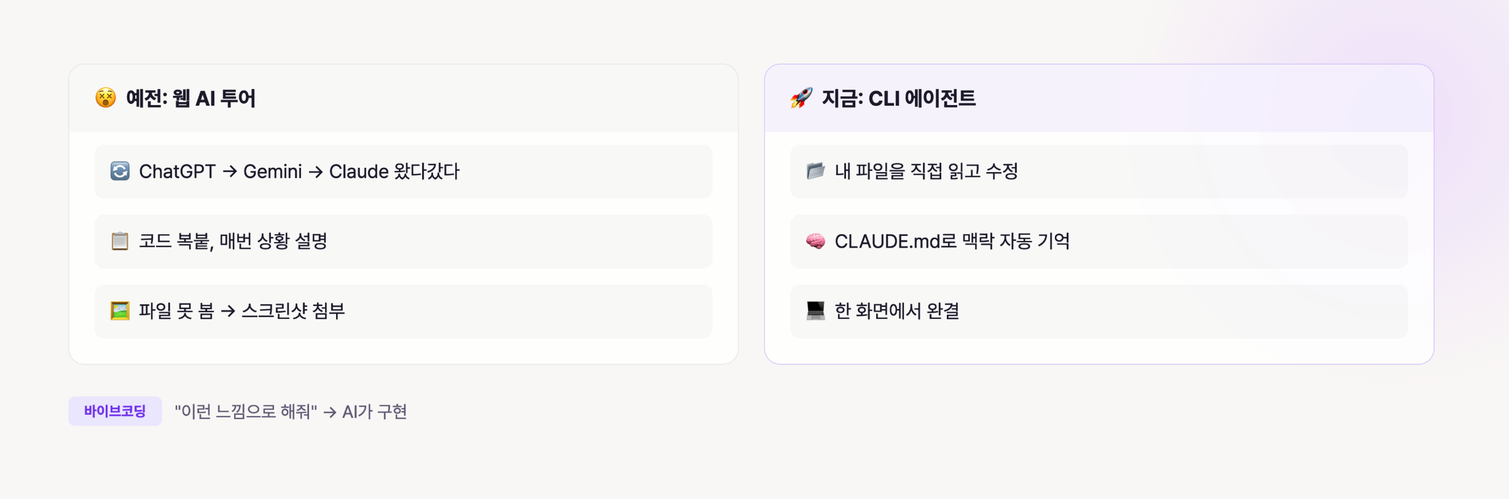Click the laptop icon beside 한 화면에서 완결
The height and width of the screenshot is (499, 1509).
tap(815, 311)
